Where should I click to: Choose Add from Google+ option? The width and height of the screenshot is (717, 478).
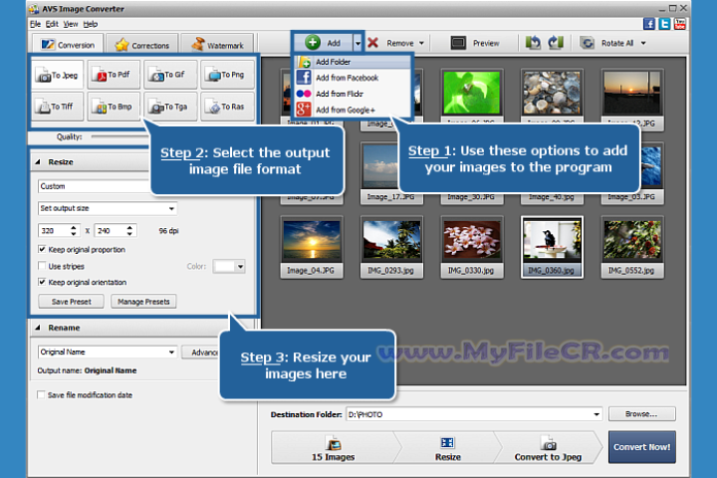coord(353,110)
